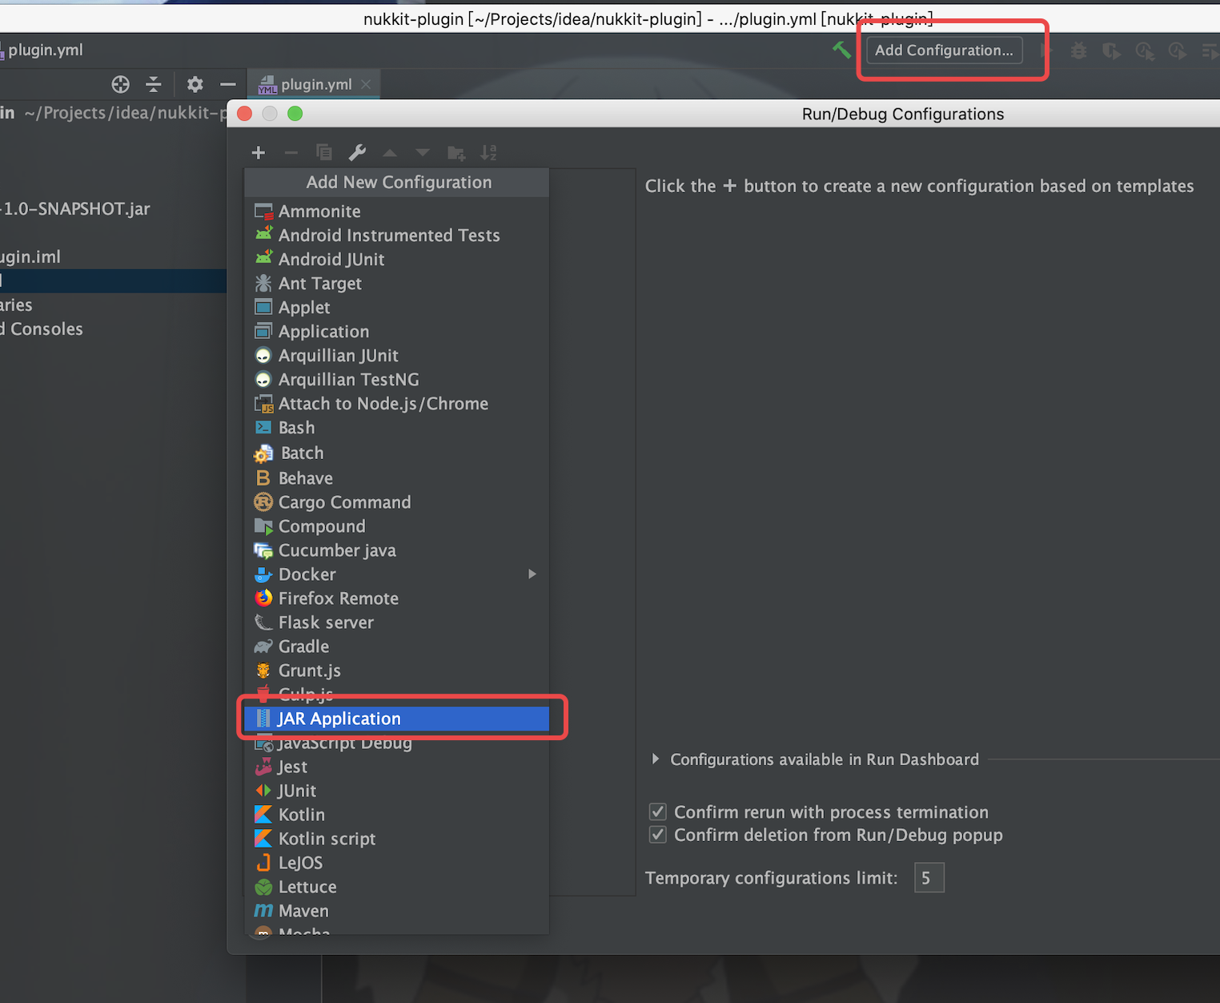Viewport: 1220px width, 1003px height.
Task: Toggle Confirm deletion from Run/Debug popup
Action: tap(658, 835)
